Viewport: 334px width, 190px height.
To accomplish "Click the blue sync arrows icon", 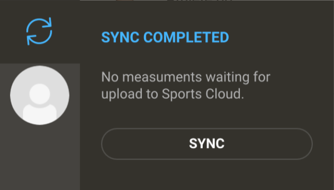I will 39,31.
